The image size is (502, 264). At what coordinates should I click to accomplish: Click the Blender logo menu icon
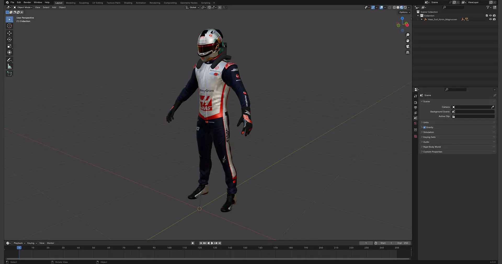click(7, 2)
